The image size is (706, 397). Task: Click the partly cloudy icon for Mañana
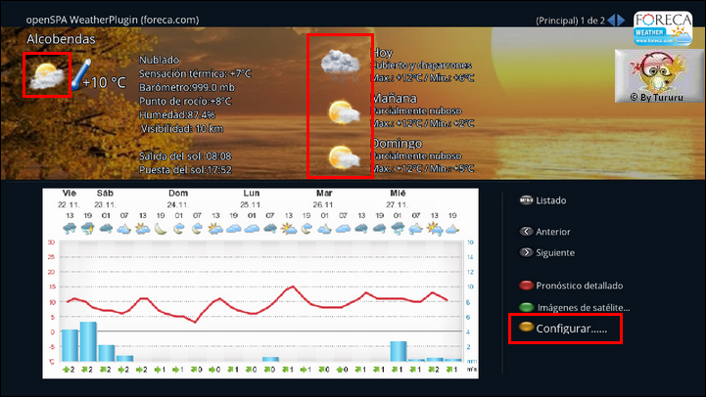click(x=344, y=112)
